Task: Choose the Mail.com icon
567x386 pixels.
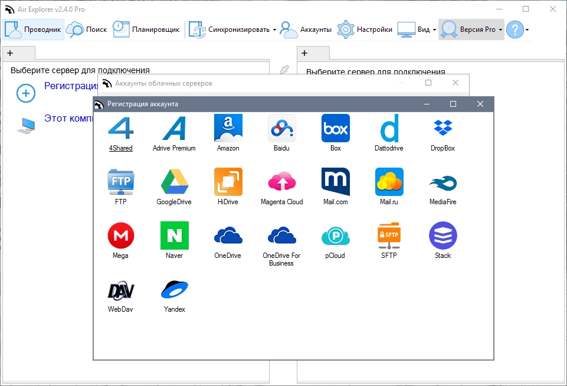Action: [x=336, y=182]
